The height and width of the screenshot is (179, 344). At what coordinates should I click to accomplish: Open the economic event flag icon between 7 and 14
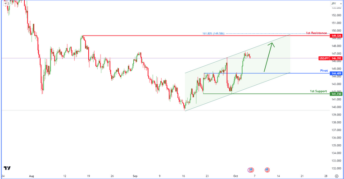pos(267,170)
